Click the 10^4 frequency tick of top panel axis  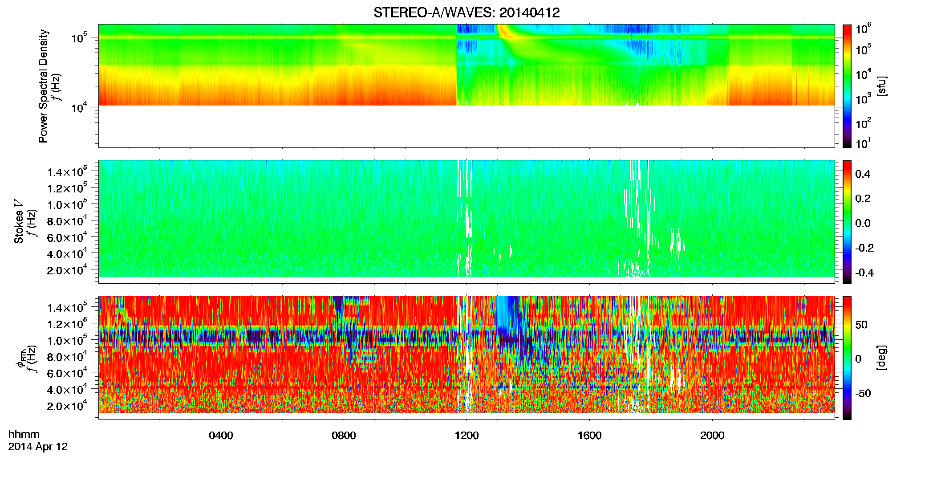click(x=80, y=107)
